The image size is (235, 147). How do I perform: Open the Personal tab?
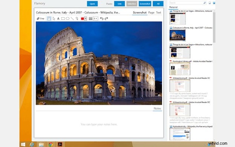(173, 7)
